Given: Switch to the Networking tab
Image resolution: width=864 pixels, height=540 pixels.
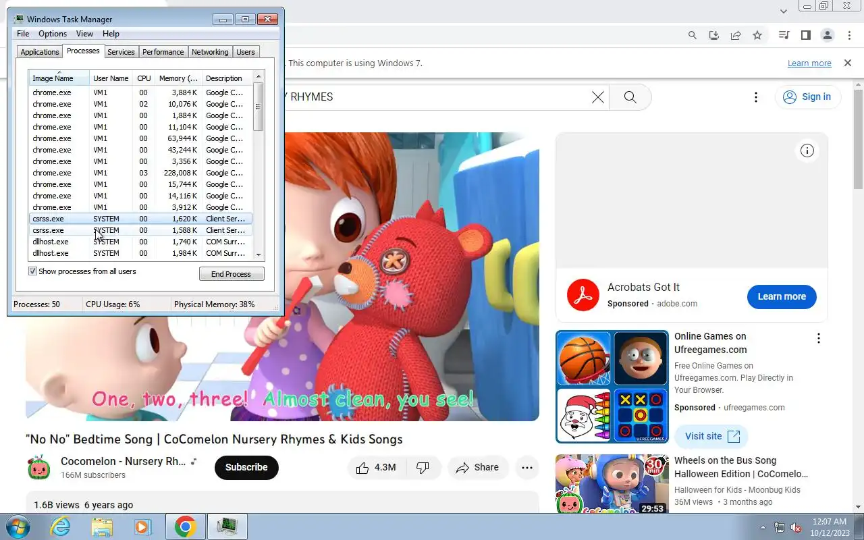Looking at the screenshot, I should [x=210, y=52].
